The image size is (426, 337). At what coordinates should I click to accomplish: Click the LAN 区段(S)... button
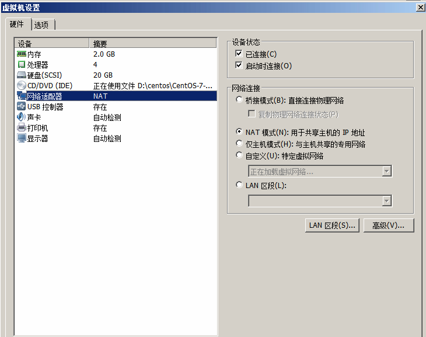coord(332,225)
